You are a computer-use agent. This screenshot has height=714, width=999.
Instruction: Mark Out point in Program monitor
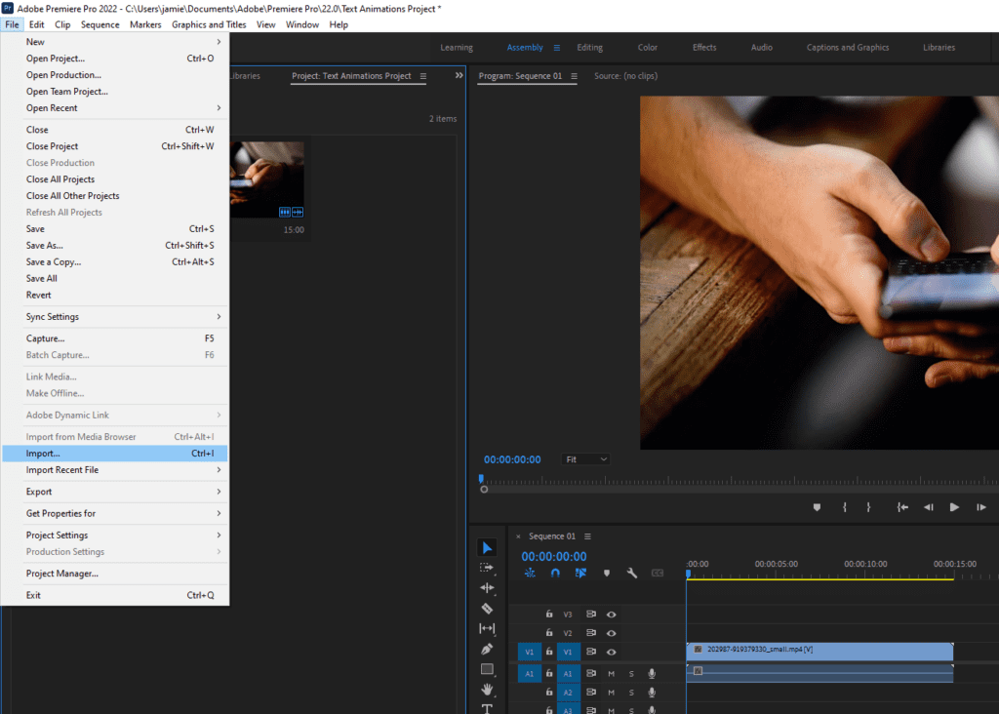868,507
